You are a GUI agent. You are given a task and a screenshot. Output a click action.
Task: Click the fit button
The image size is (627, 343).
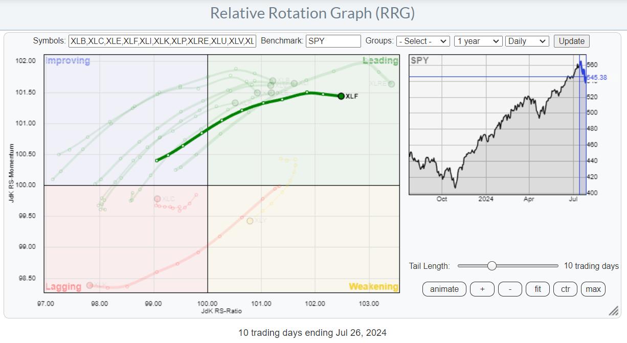pos(538,289)
